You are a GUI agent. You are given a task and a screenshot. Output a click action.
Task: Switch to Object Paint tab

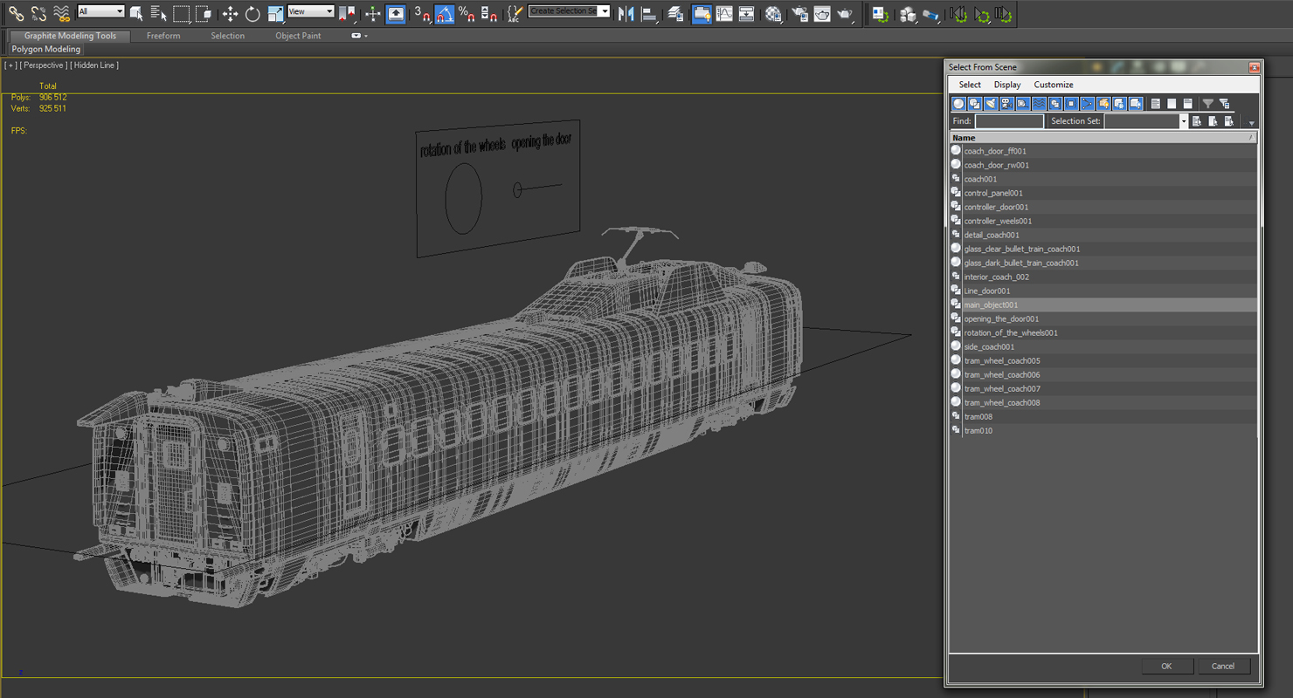point(298,36)
